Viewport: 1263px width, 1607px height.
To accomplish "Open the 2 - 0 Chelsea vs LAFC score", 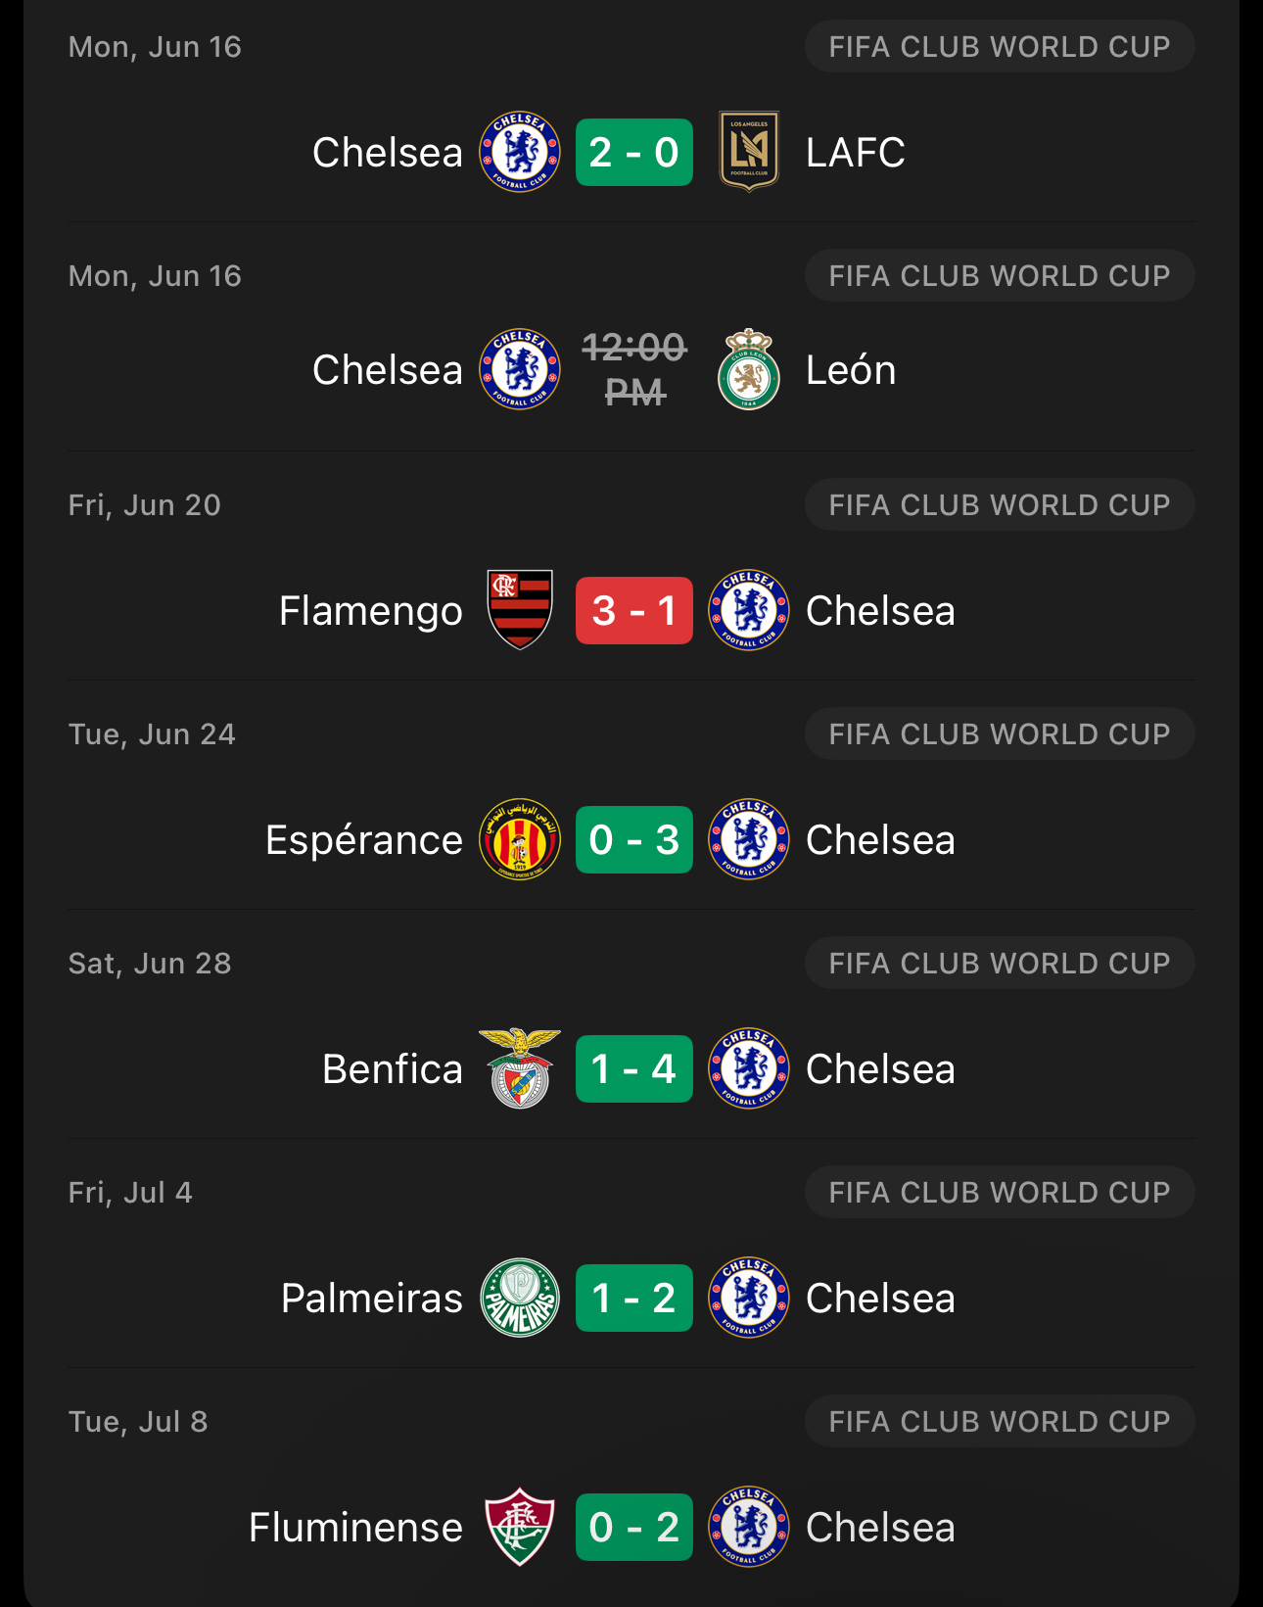I will (x=633, y=152).
